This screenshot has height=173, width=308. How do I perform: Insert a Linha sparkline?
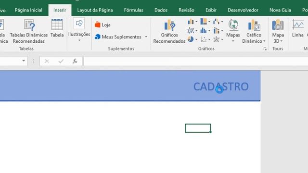pos(298,28)
